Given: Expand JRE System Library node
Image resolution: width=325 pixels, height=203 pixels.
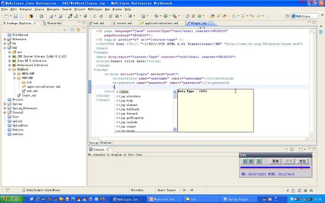Looking at the screenshot, I should click(x=10, y=56).
